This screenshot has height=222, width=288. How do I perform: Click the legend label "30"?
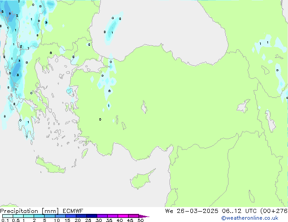click(99, 220)
